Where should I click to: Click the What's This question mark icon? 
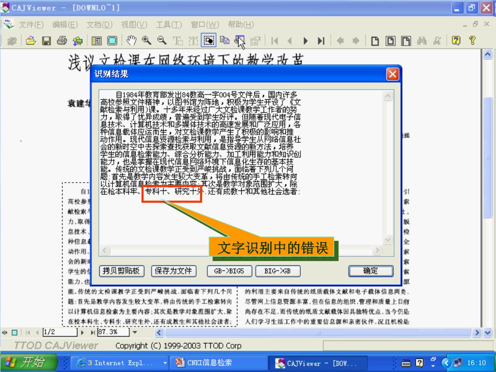click(472, 40)
